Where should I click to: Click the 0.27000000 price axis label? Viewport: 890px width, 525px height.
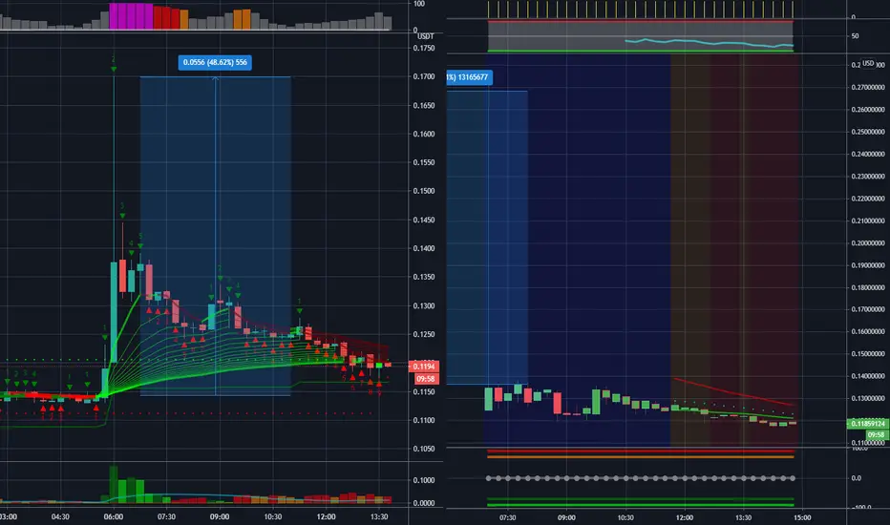[868, 88]
